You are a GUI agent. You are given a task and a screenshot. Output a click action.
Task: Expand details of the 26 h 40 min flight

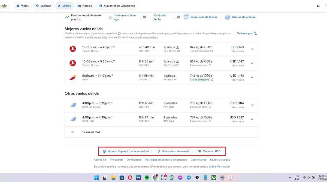pyautogui.click(x=252, y=49)
